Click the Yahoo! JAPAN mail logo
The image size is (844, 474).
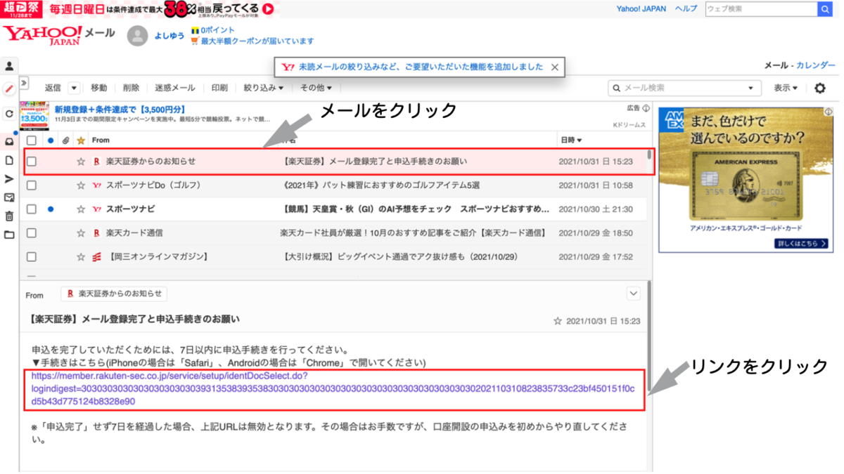click(x=59, y=35)
